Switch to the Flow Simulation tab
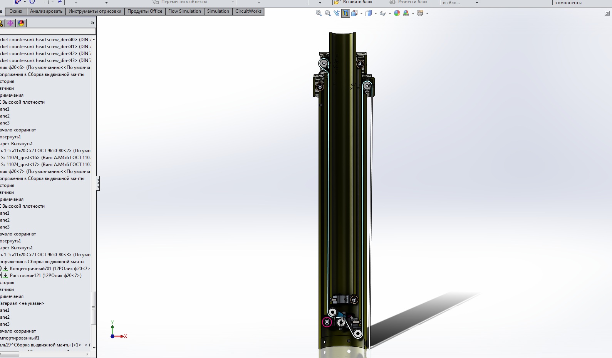Image resolution: width=612 pixels, height=358 pixels. click(x=184, y=11)
